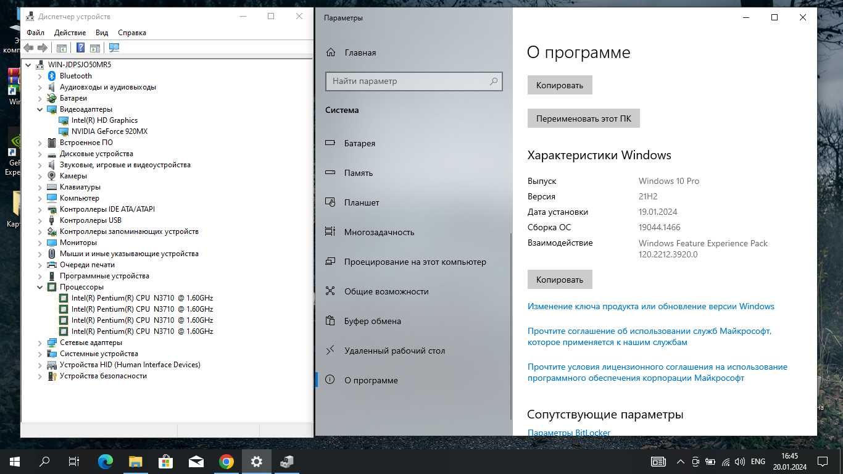Collapse the Процессоры category

(40, 287)
